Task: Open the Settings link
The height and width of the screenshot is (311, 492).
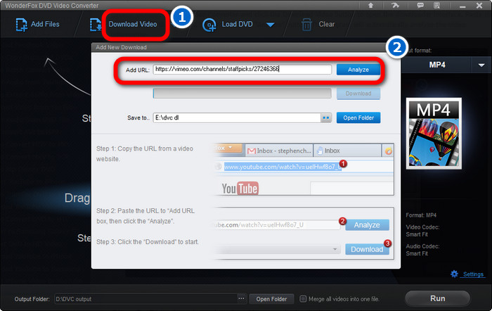Action: (473, 274)
